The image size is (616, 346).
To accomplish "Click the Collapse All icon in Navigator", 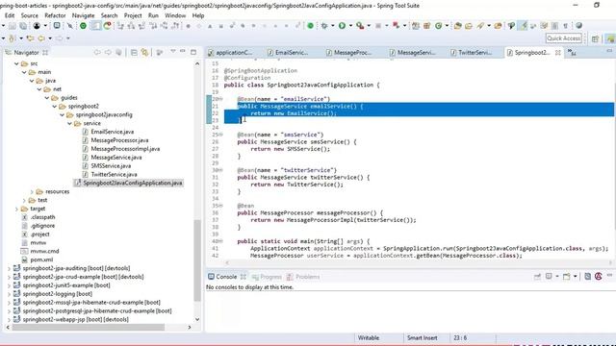I will click(x=134, y=53).
